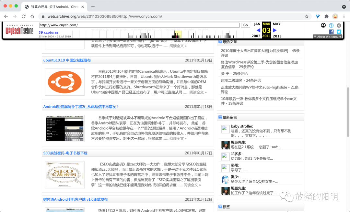350x212 pixels.
Task: Open the Extensions puzzle icon
Action: [326, 16]
